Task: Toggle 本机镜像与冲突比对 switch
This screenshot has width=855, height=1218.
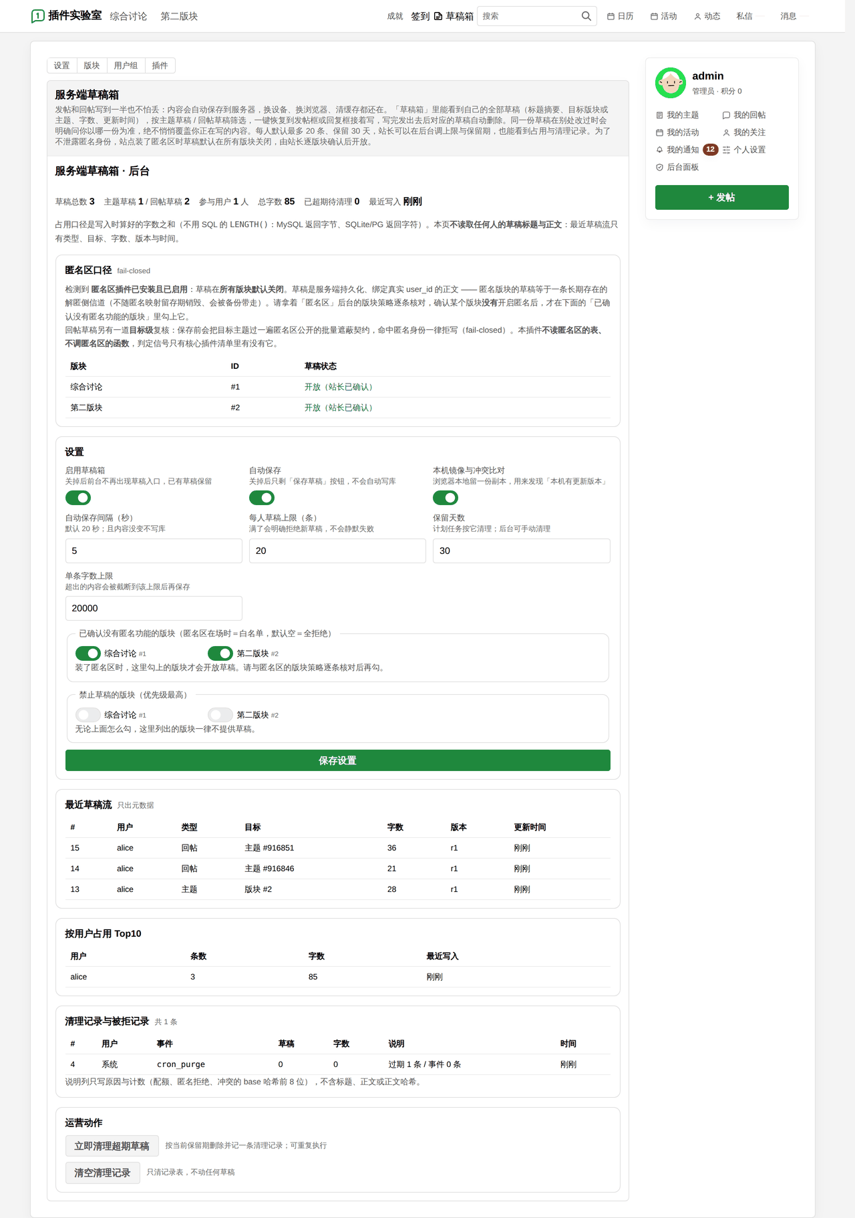Action: click(446, 498)
